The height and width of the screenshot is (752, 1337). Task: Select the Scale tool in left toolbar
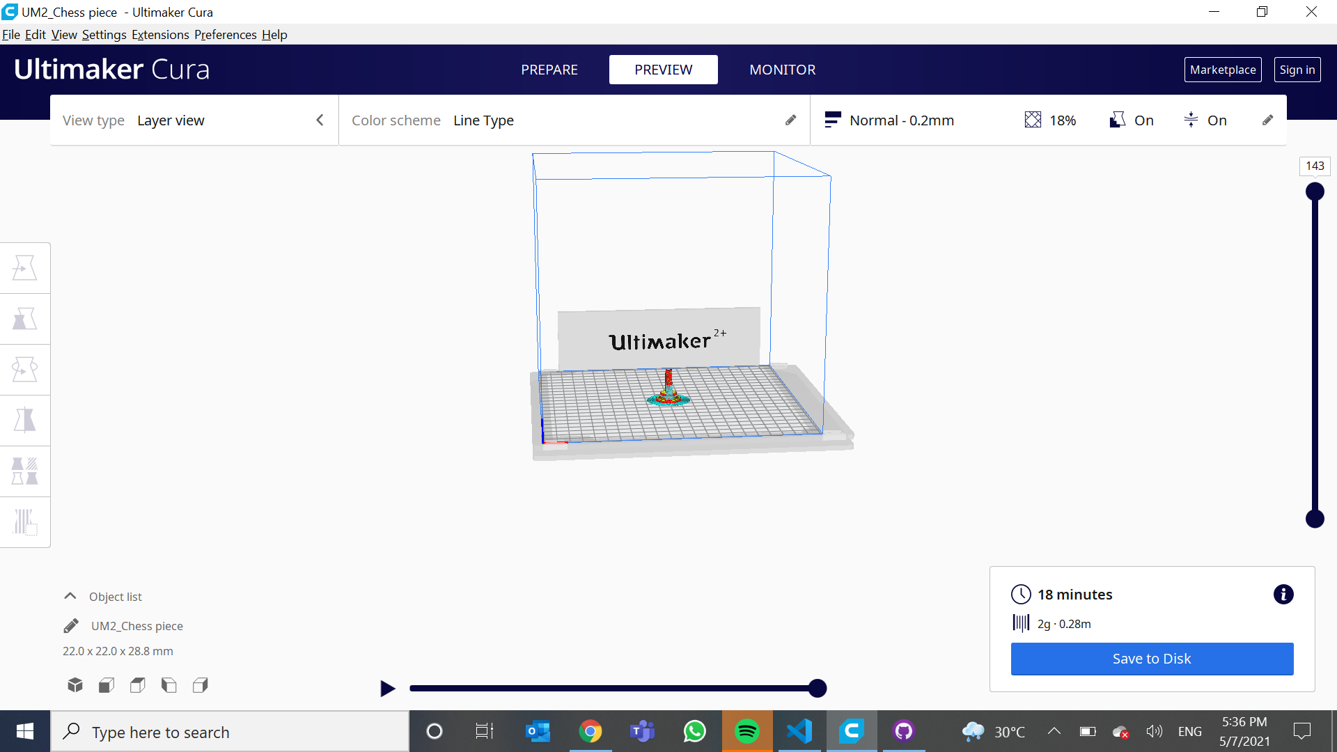[x=24, y=319]
